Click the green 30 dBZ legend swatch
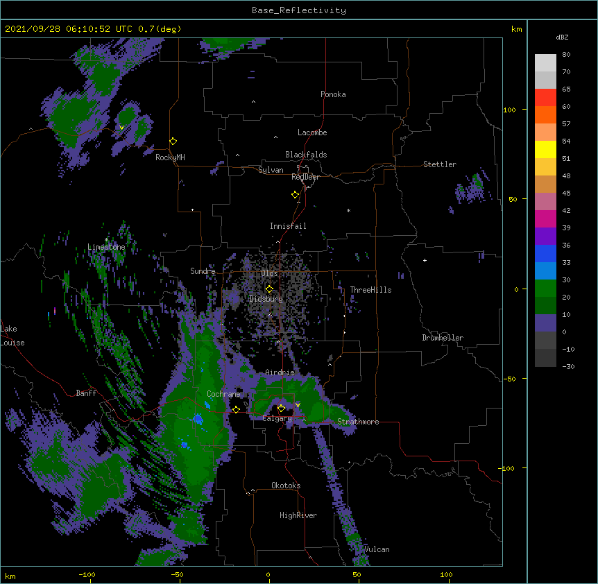Screen dimensions: 598x584 point(545,289)
